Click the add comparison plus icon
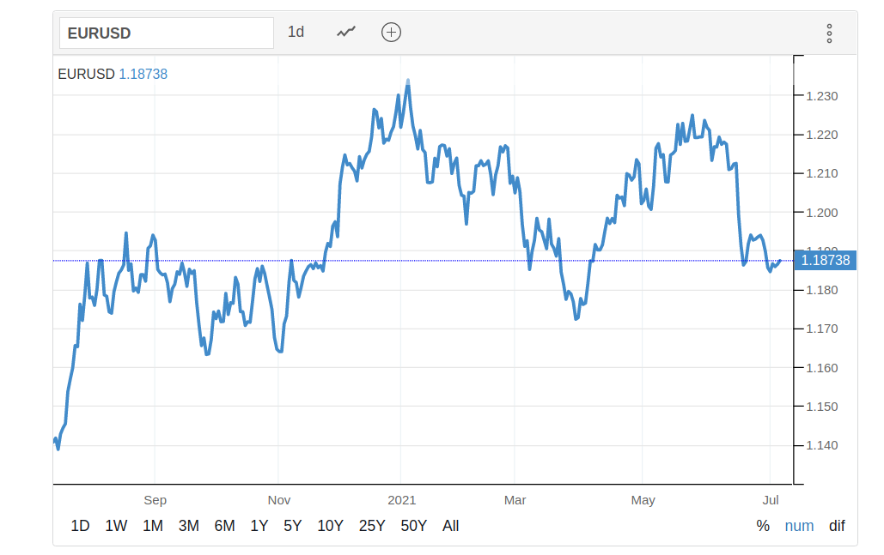 [392, 33]
